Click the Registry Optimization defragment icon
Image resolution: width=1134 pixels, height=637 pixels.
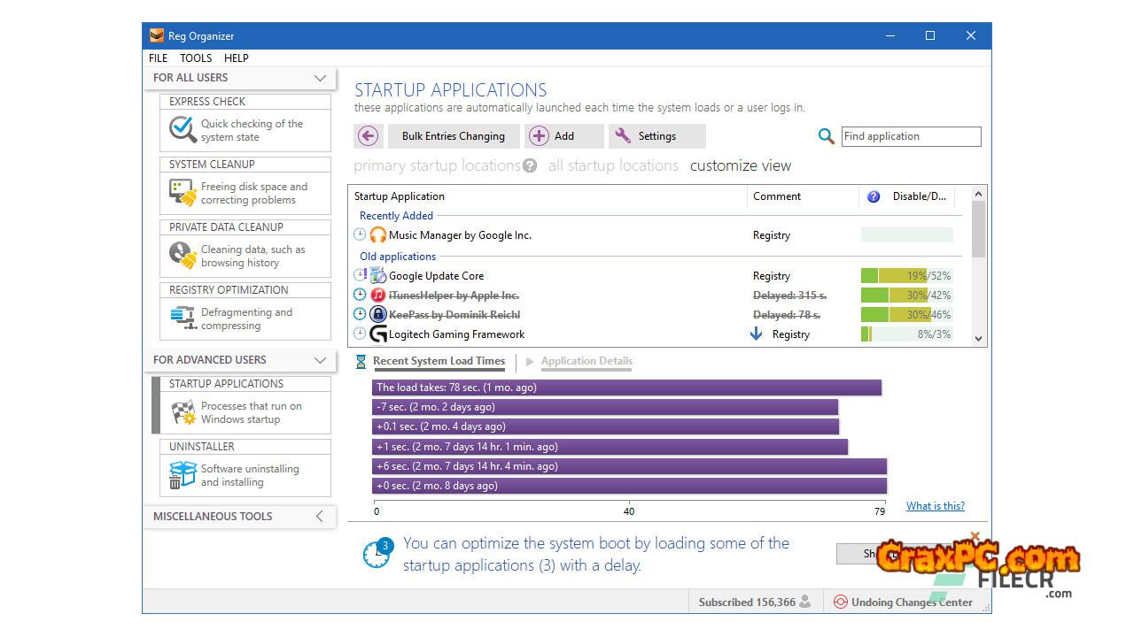pos(183,318)
